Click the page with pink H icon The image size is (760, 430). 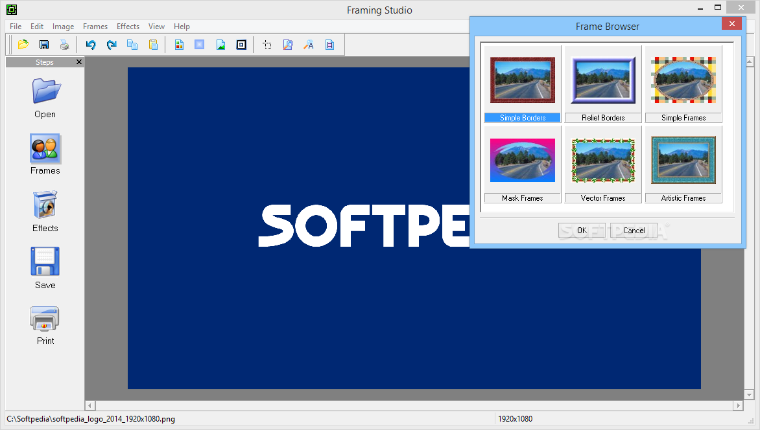click(x=329, y=45)
